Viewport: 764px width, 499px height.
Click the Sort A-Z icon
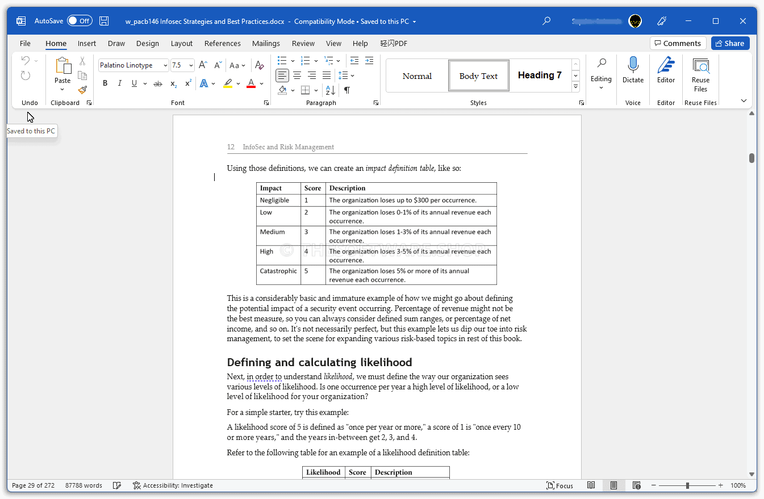point(330,90)
